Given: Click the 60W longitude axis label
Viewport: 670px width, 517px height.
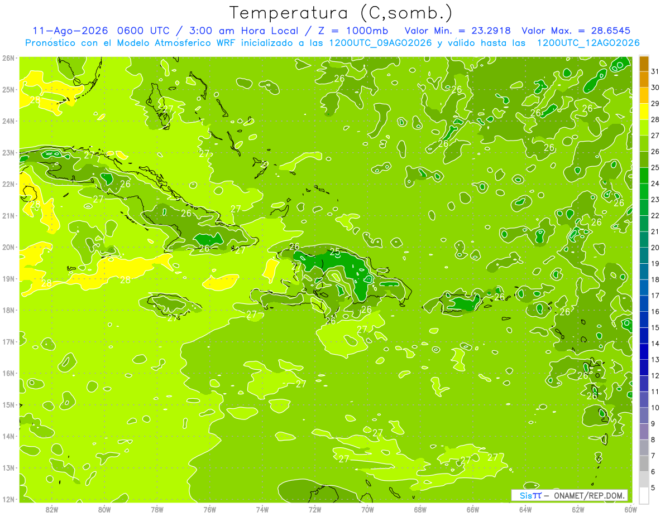Looking at the screenshot, I should [x=630, y=509].
